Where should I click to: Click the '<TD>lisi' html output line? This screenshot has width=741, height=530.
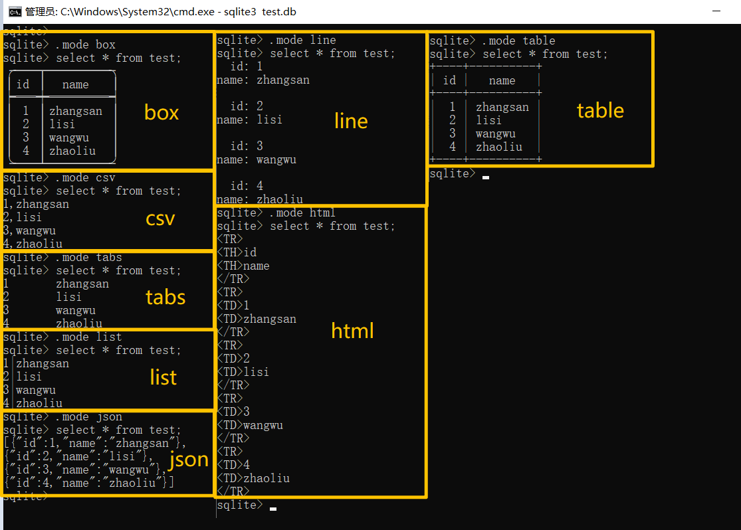(243, 372)
